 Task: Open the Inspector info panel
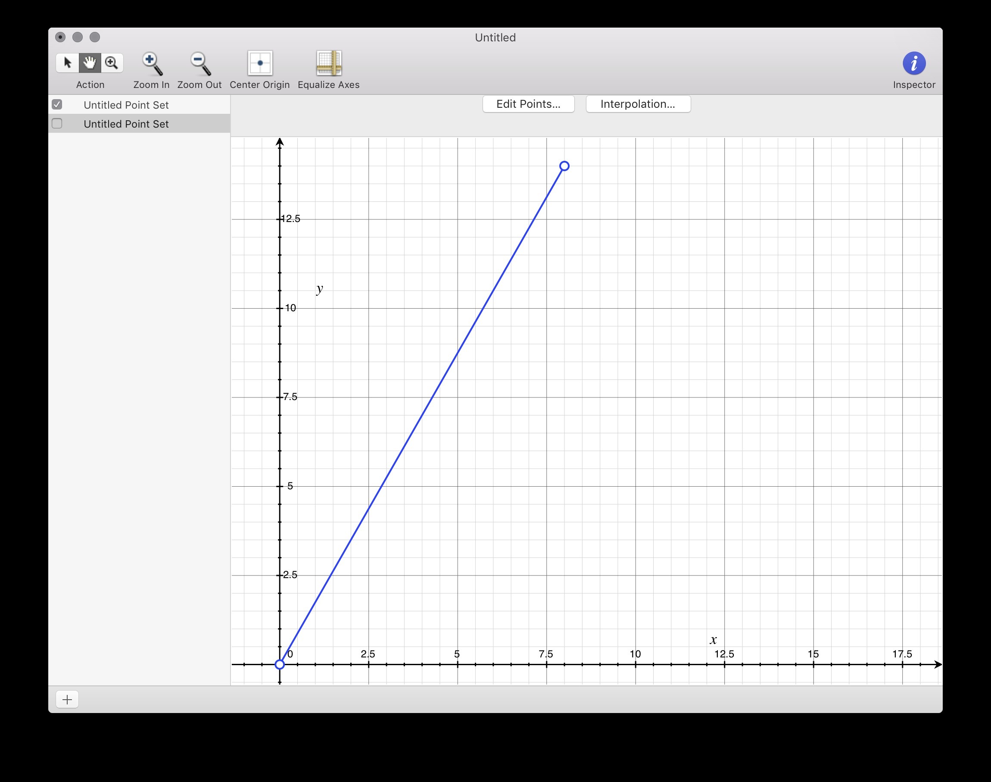point(914,63)
